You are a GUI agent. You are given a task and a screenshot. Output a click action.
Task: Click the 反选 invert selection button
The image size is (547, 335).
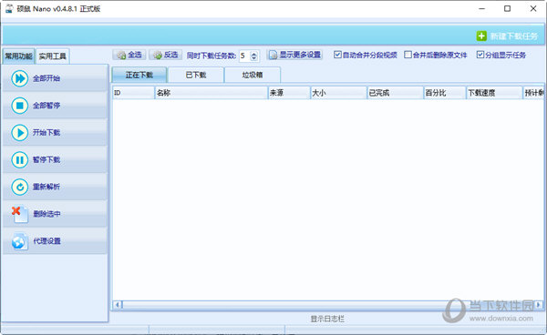pyautogui.click(x=166, y=55)
